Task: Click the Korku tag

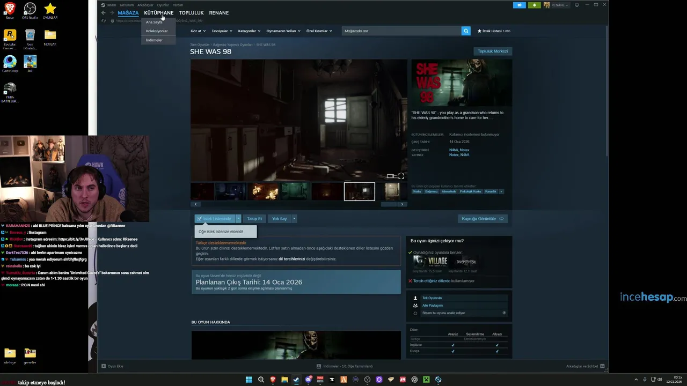Action: pyautogui.click(x=417, y=191)
